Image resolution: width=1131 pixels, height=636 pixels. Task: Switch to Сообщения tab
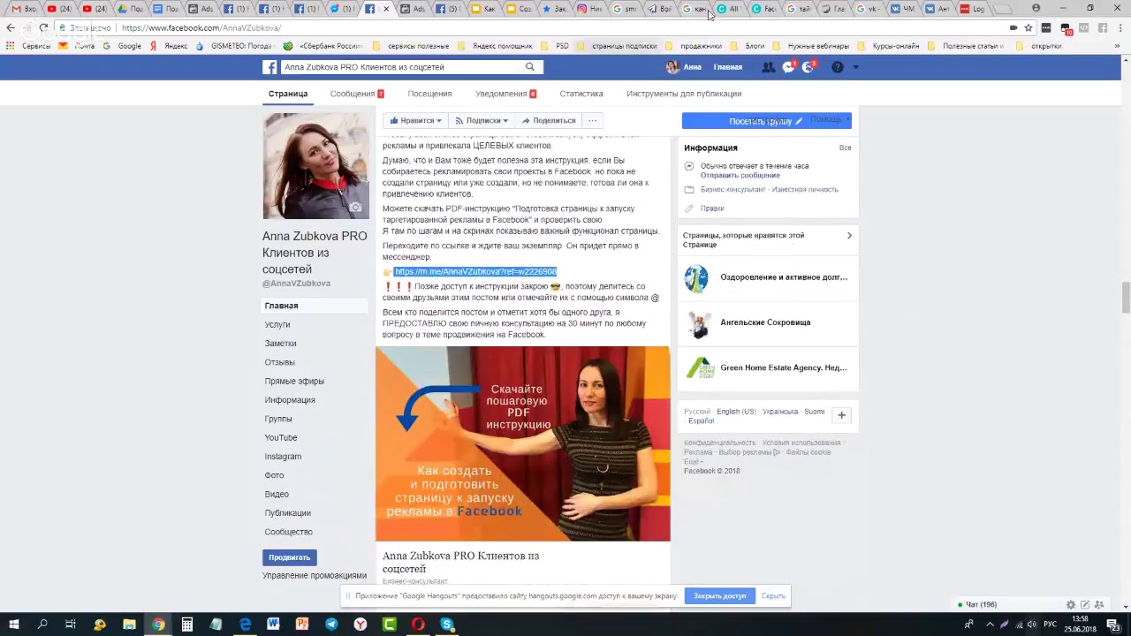pos(357,94)
